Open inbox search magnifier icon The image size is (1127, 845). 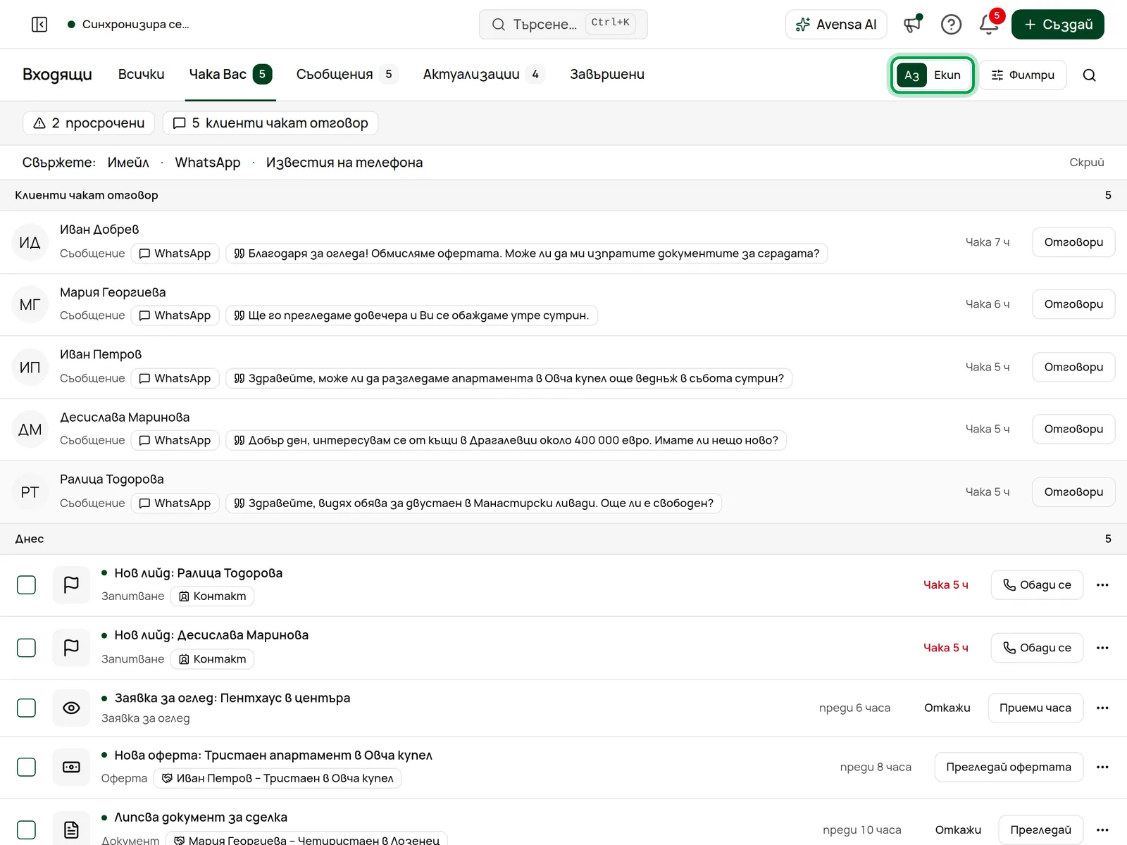tap(1089, 75)
